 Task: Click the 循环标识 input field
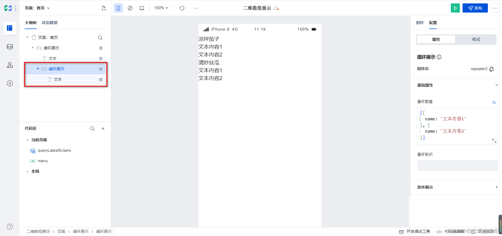click(x=457, y=166)
